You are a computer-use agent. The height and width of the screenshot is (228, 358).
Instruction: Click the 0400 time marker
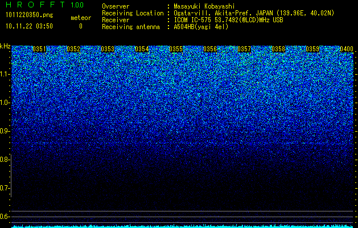347,49
